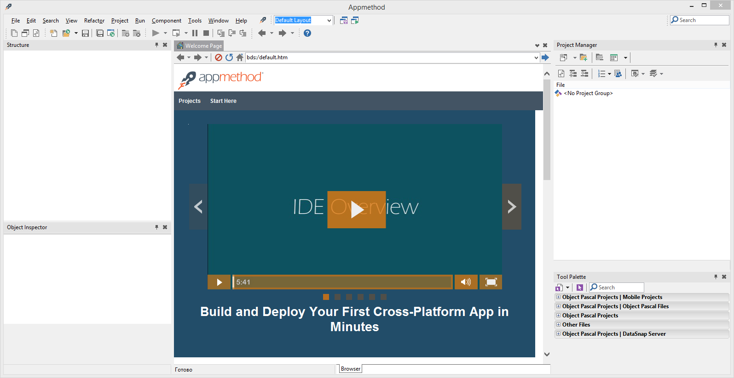Click the Set Debug Desktop icon
Screen dimensions: 734x378
[x=355, y=20]
